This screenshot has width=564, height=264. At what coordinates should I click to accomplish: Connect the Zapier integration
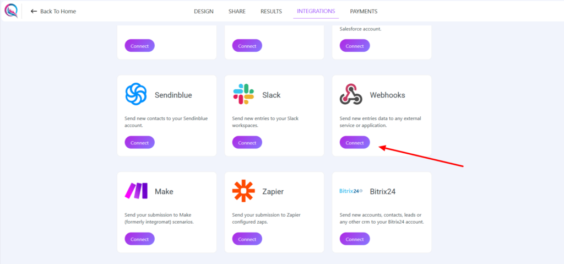(x=247, y=239)
